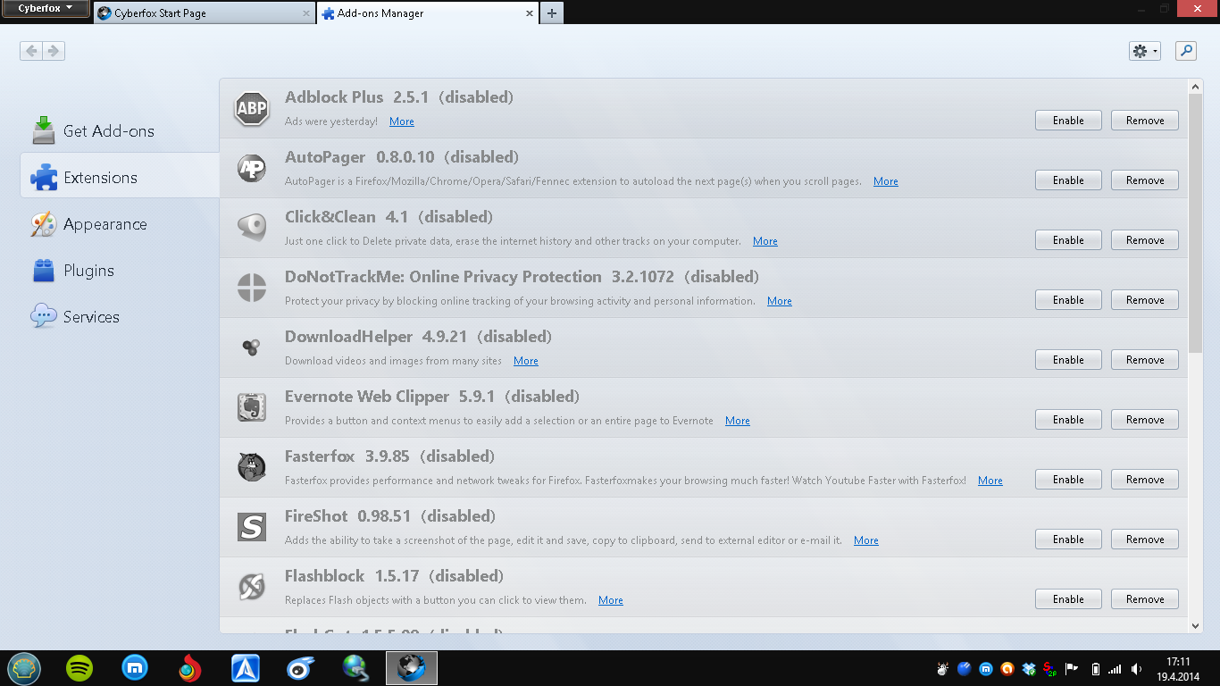Open Maxthon browser from the taskbar
The width and height of the screenshot is (1220, 686).
pos(135,667)
